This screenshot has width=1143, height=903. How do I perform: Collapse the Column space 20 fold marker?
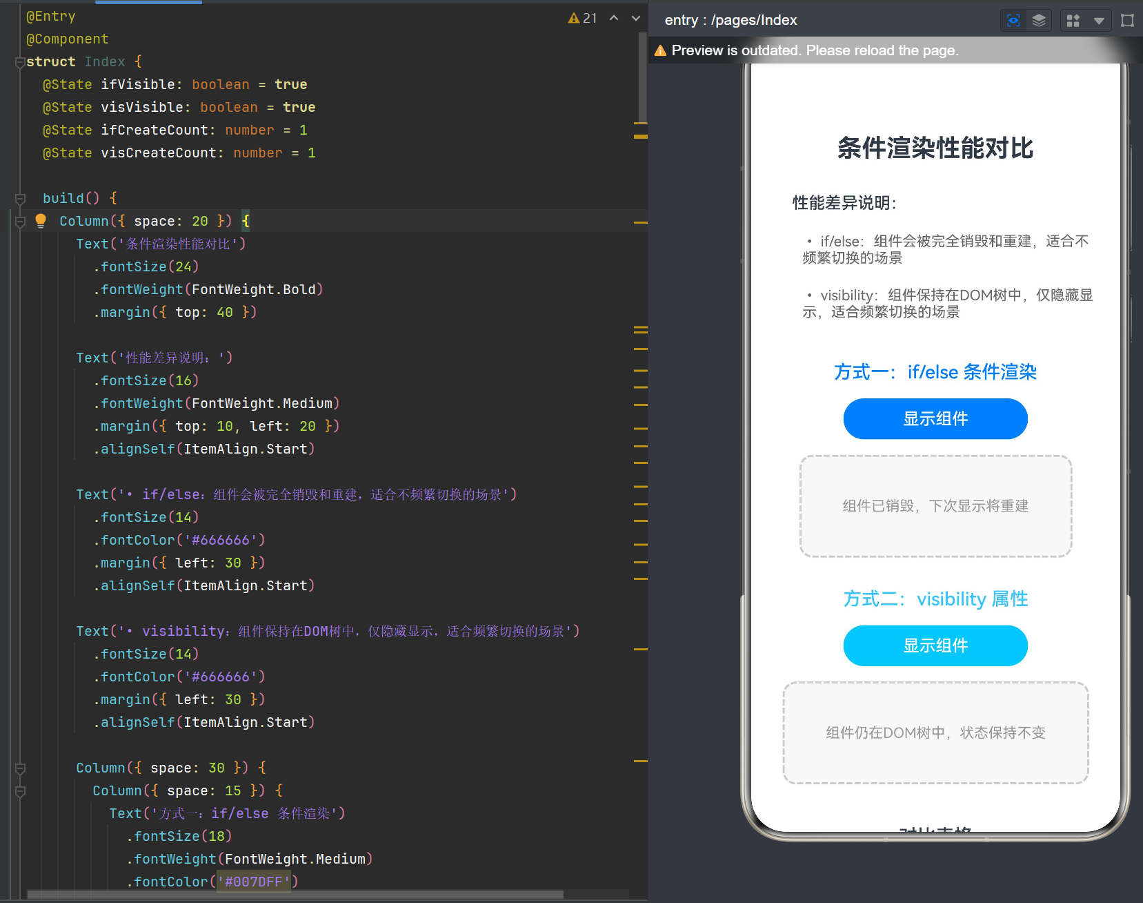coord(19,222)
